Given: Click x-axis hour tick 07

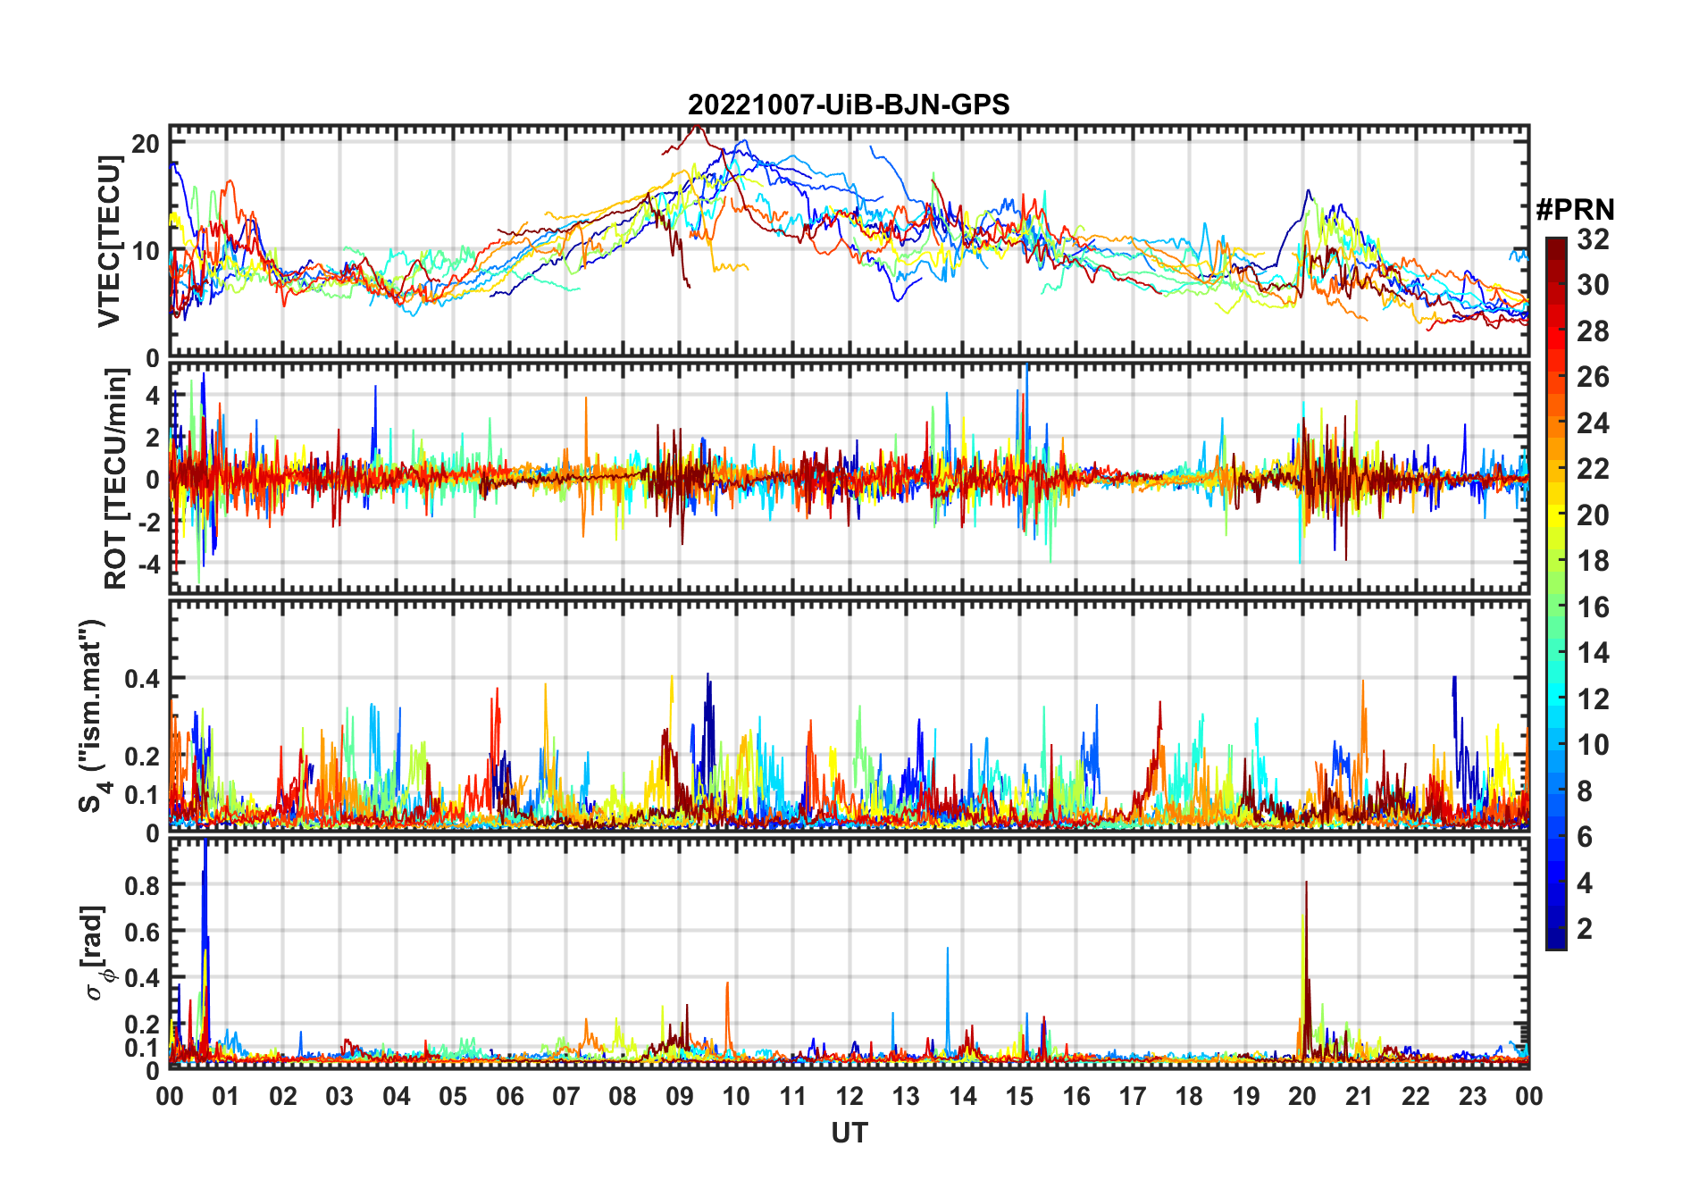Looking at the screenshot, I should click(x=566, y=1096).
